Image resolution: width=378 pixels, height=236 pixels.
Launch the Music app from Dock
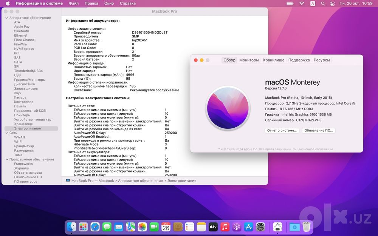(225, 227)
